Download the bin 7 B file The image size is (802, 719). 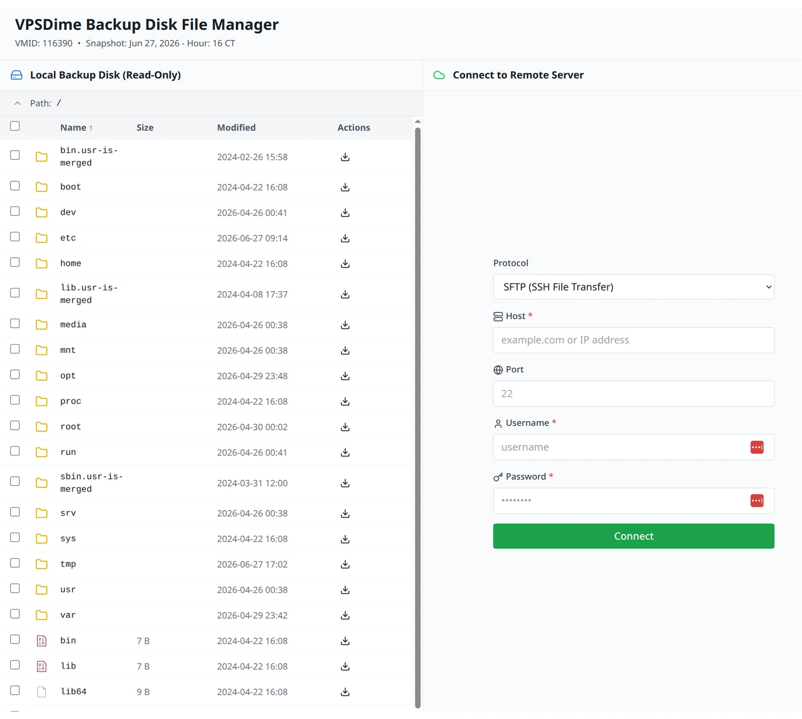coord(345,641)
